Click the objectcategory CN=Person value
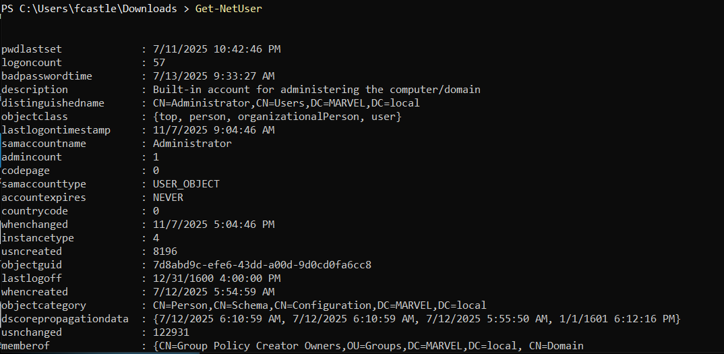 coord(320,305)
